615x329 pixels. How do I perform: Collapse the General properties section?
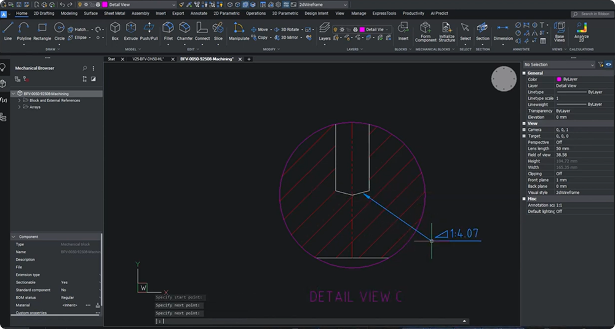pos(525,73)
